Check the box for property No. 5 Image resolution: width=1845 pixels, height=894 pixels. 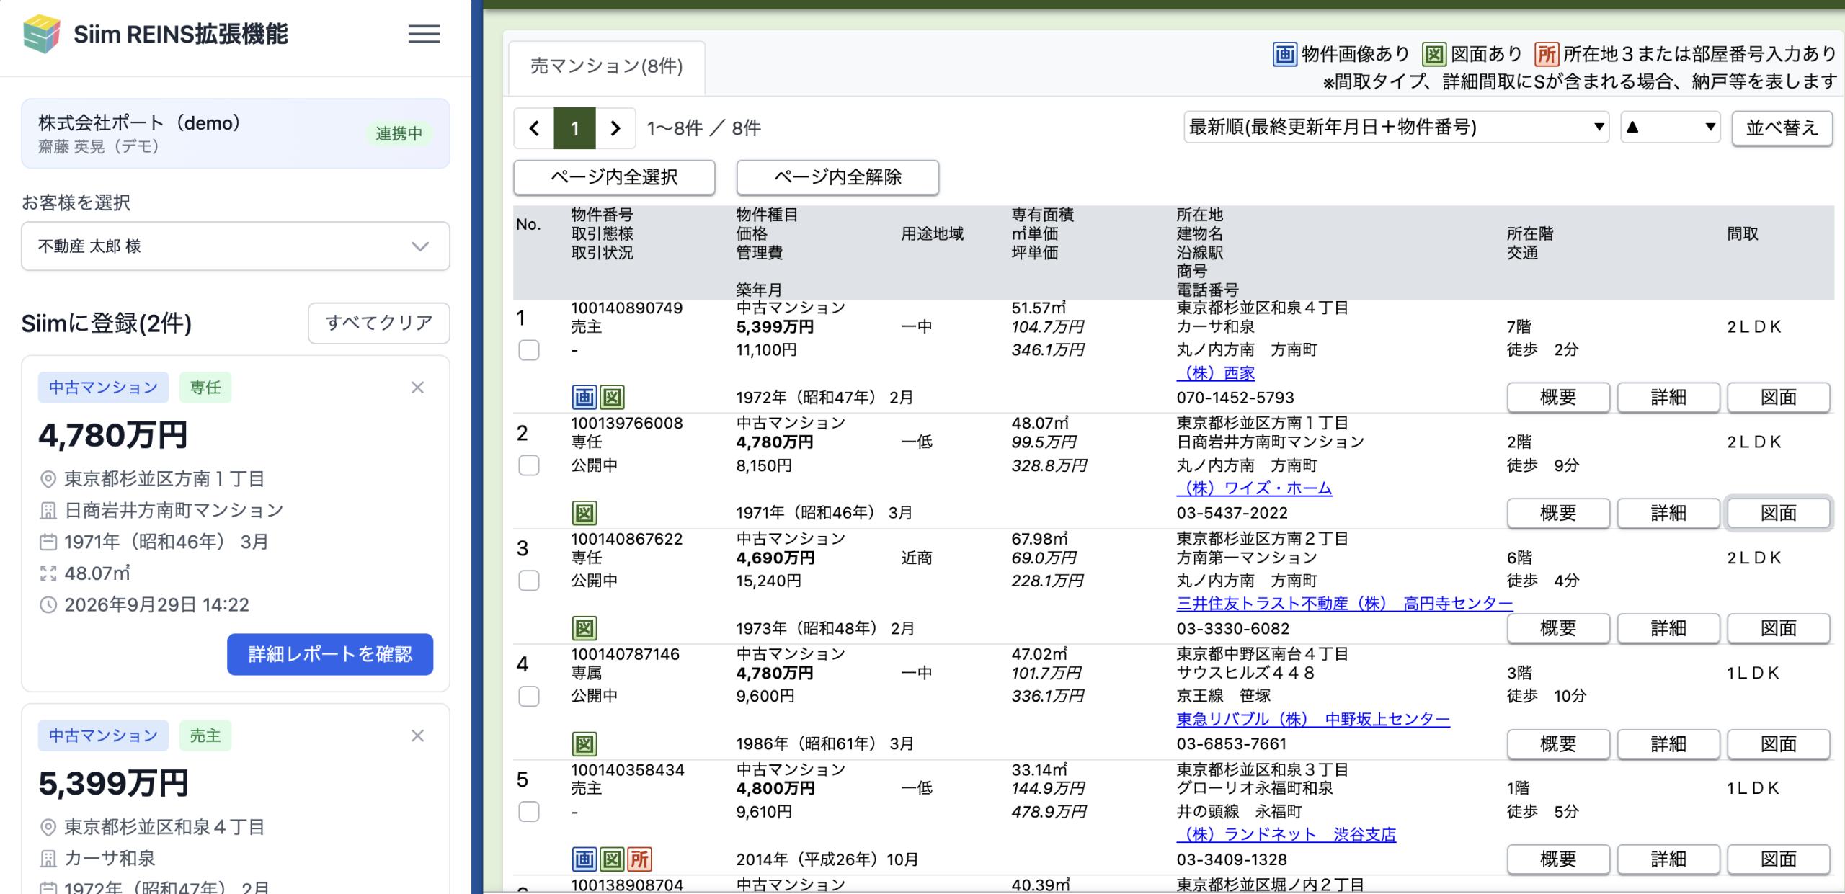(529, 812)
